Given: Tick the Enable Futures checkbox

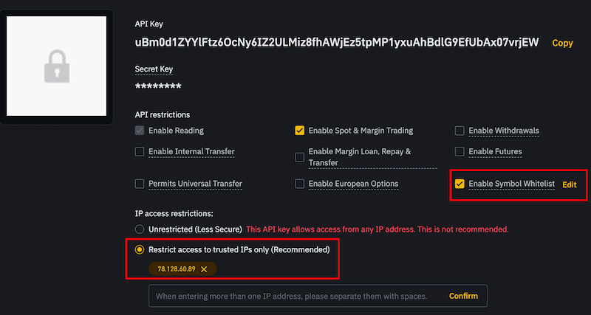Looking at the screenshot, I should [x=460, y=152].
